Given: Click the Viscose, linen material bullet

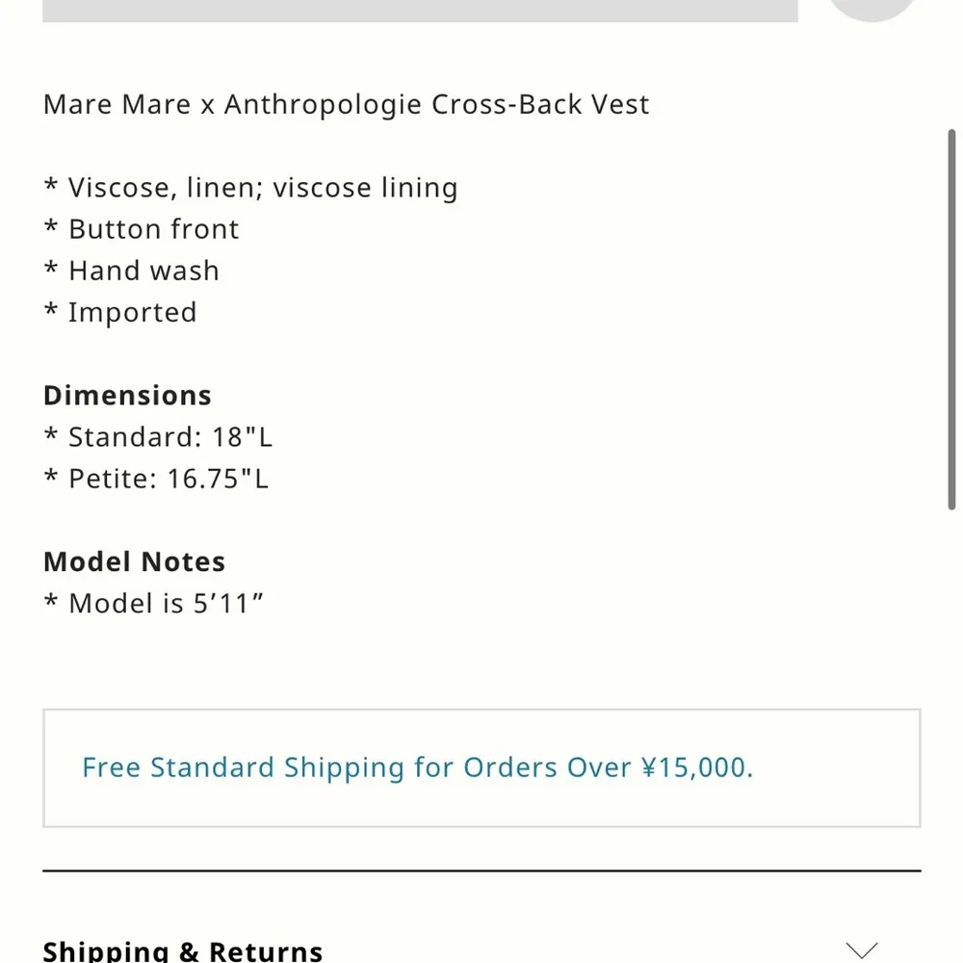Looking at the screenshot, I should click(x=250, y=187).
